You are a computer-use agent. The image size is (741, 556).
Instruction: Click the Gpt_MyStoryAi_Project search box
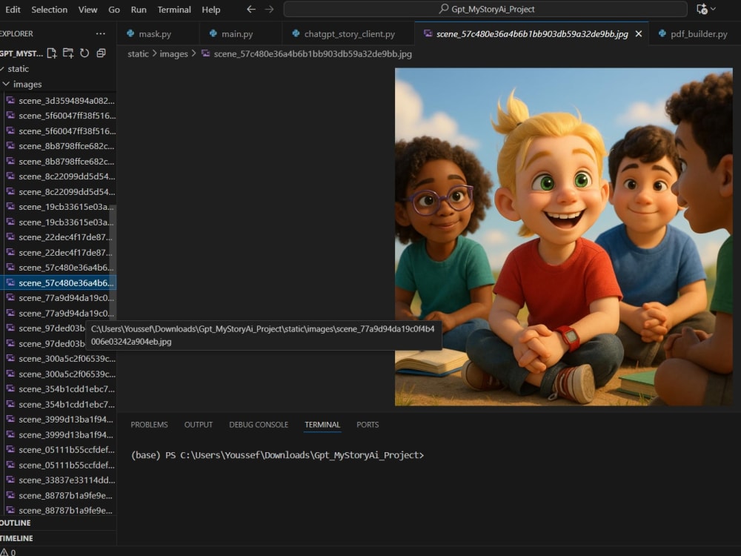tap(485, 9)
